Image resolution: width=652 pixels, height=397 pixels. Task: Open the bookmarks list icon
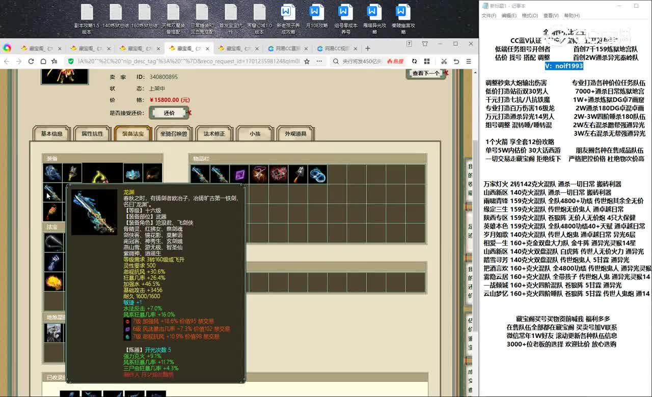(x=55, y=61)
